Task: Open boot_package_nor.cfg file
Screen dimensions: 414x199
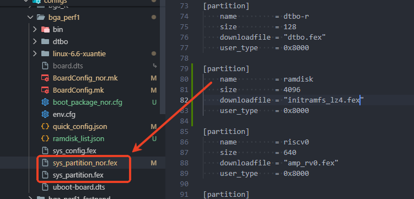Action: tap(88, 103)
